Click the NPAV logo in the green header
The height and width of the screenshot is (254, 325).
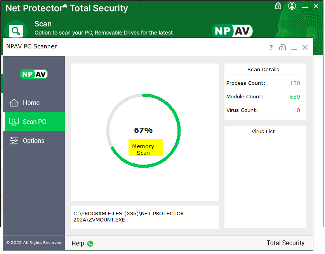pyautogui.click(x=232, y=31)
